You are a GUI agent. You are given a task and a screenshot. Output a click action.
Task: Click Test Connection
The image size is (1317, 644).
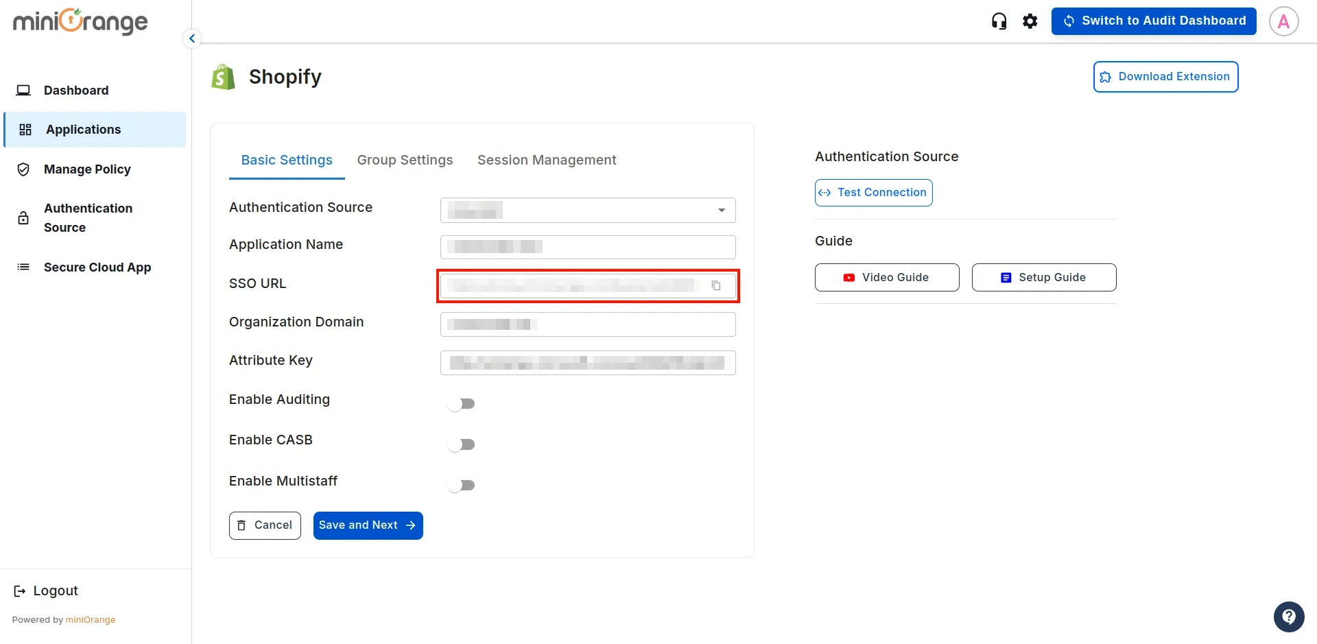pos(873,192)
